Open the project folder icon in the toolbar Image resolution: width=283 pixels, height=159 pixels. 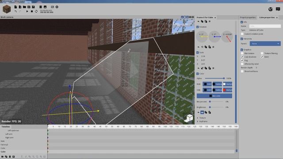click(x=24, y=7)
